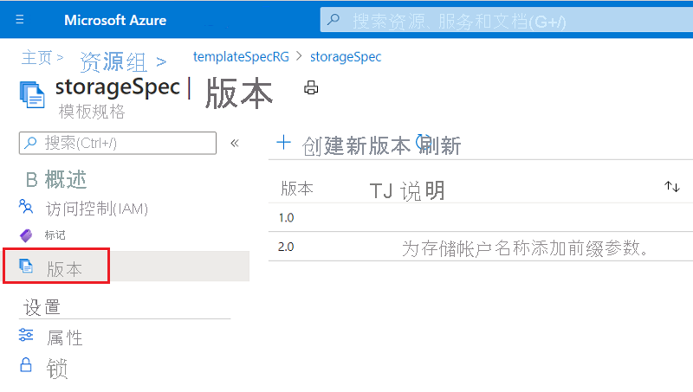
Task: Open the storageSpec breadcrumb
Action: pos(346,57)
